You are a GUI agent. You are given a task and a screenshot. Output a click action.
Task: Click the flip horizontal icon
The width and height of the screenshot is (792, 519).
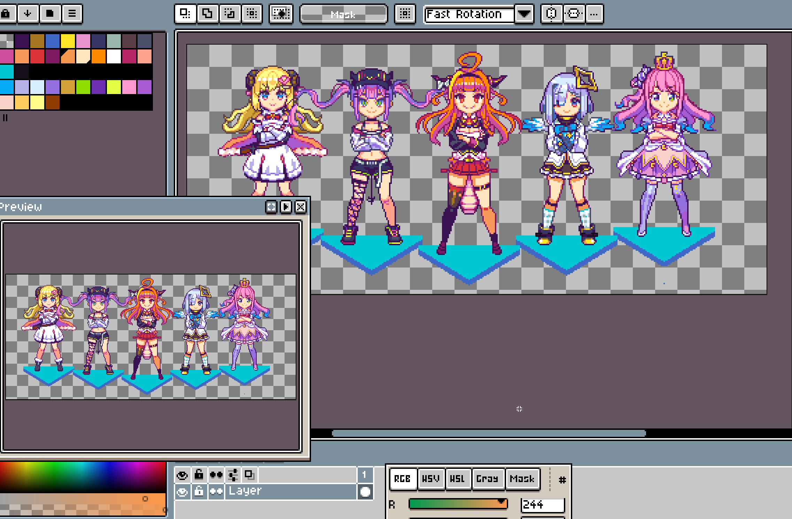click(551, 14)
